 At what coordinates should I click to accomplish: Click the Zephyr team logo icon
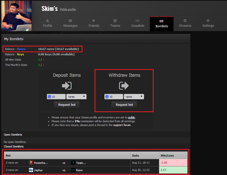click(31, 170)
